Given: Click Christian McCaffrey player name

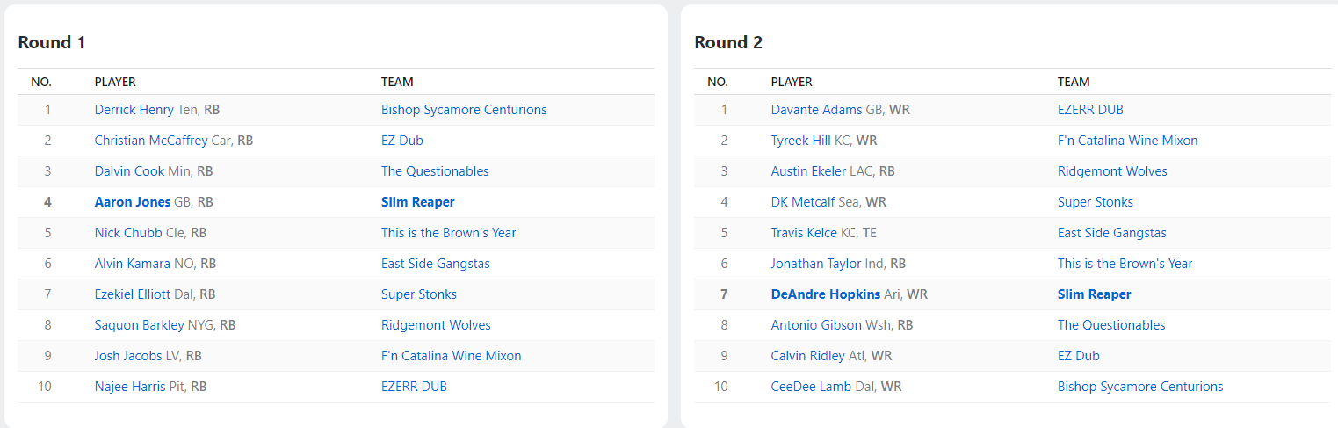Looking at the screenshot, I should click(151, 141).
